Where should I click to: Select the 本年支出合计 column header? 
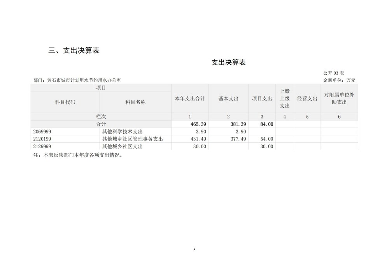coord(190,99)
